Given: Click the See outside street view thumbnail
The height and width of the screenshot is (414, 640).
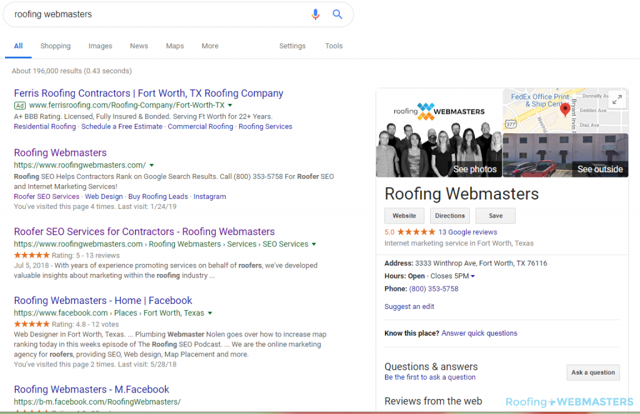Looking at the screenshot, I should pos(565,155).
